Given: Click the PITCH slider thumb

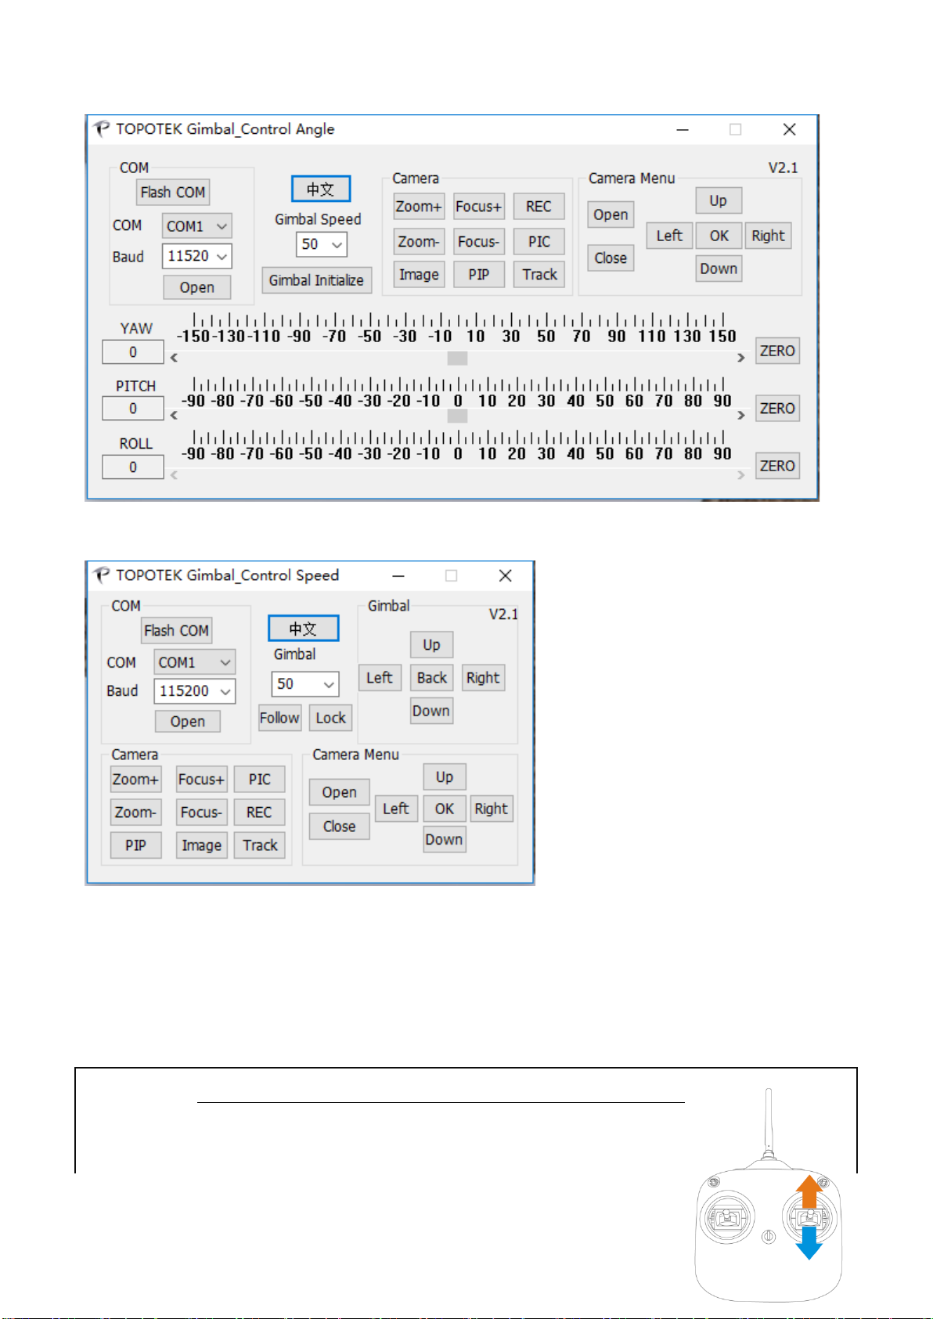Looking at the screenshot, I should pyautogui.click(x=457, y=416).
